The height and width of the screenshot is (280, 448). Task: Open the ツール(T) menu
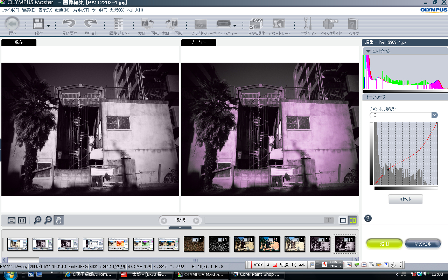[99, 10]
